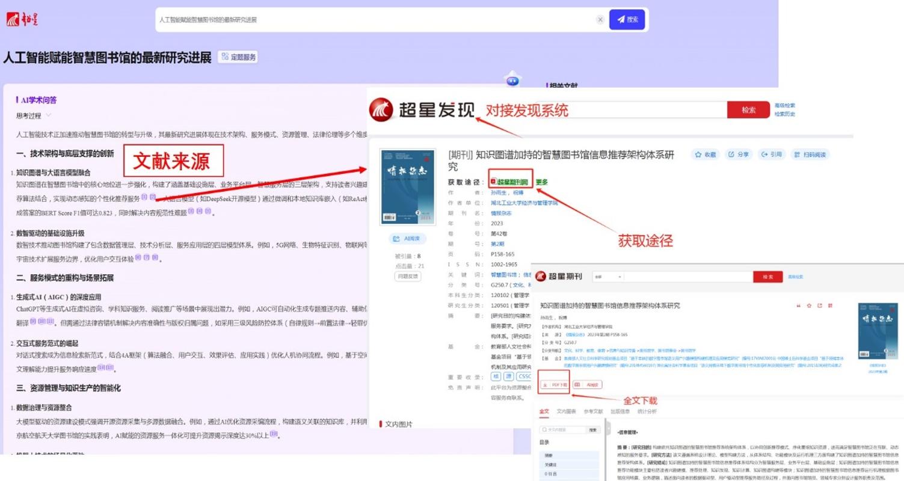Switch to the 出版信息 tab
The width and height of the screenshot is (904, 481).
click(x=620, y=412)
